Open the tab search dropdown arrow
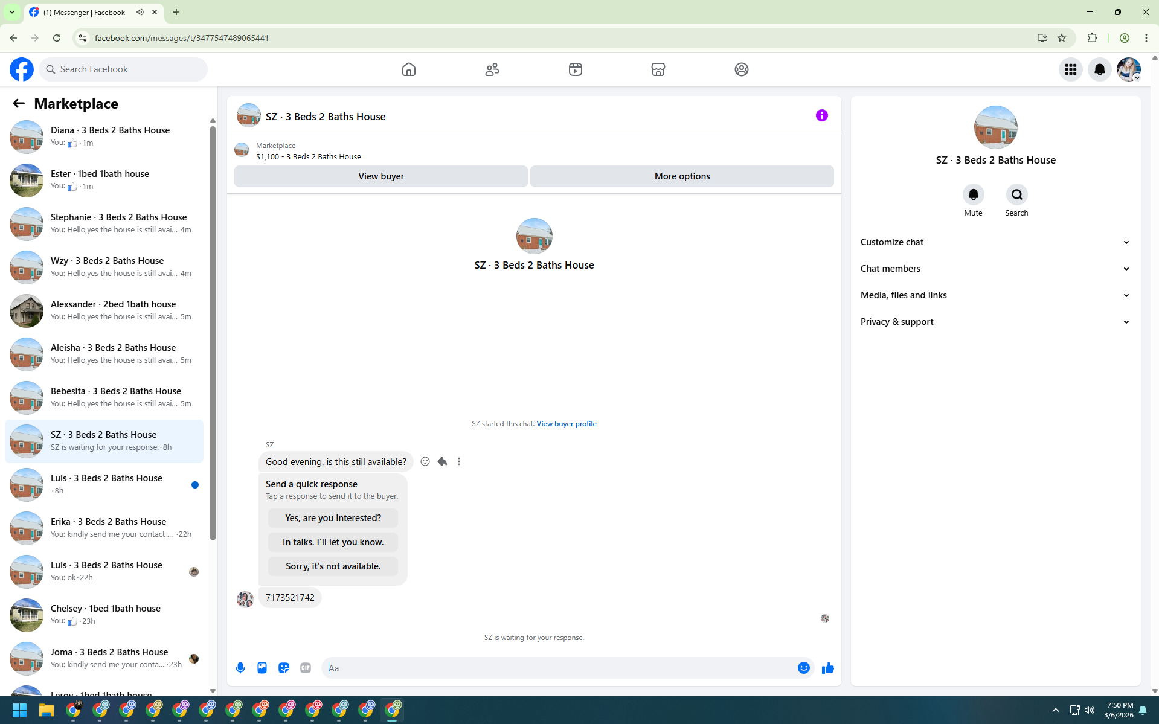This screenshot has width=1159, height=724. (x=12, y=12)
